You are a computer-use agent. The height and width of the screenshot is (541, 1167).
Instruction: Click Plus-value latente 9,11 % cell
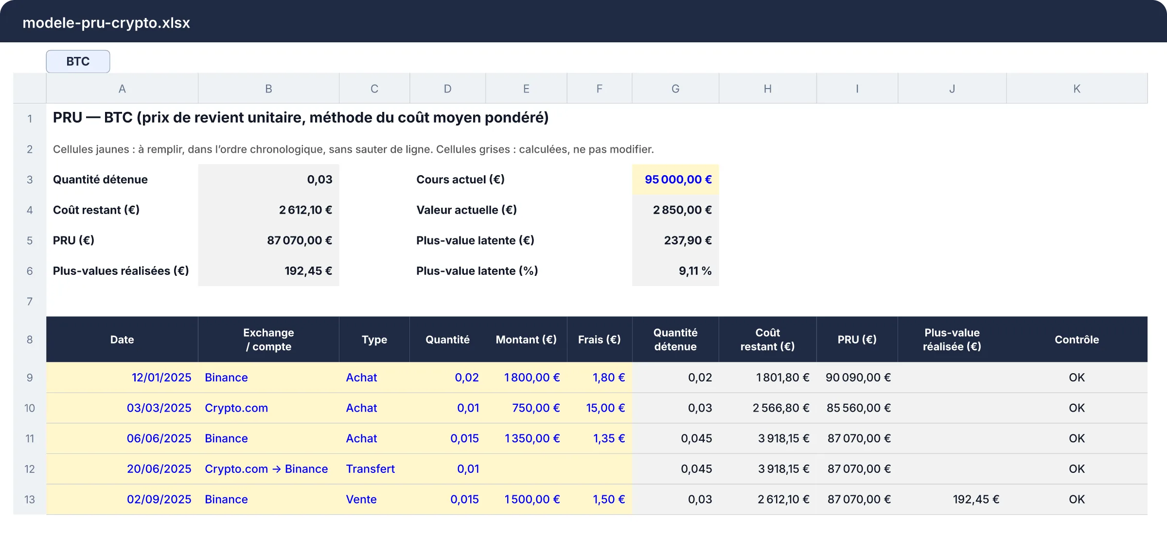click(x=675, y=270)
